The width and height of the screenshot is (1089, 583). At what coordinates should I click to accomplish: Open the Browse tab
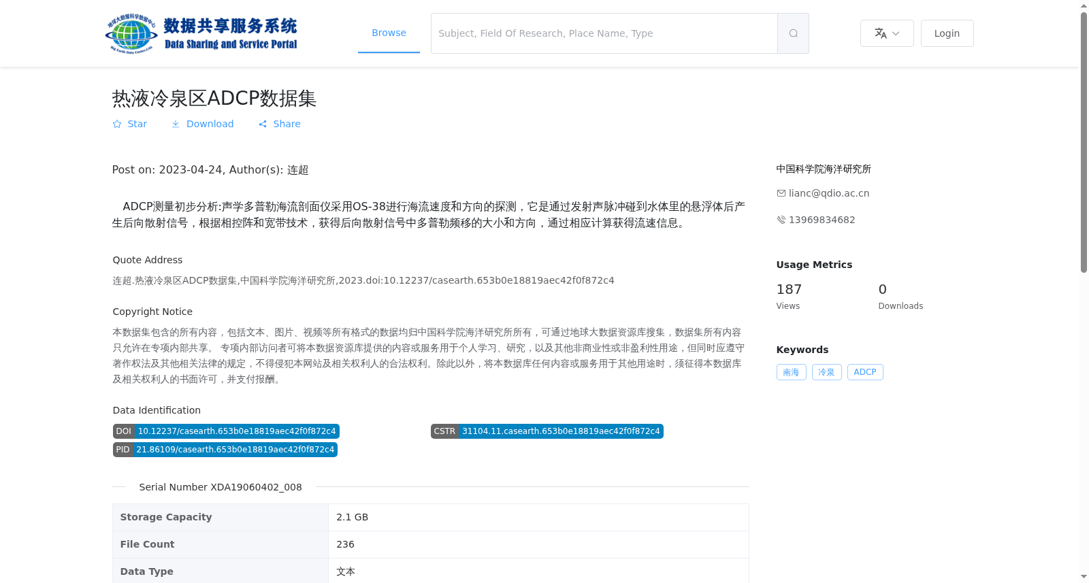point(389,33)
